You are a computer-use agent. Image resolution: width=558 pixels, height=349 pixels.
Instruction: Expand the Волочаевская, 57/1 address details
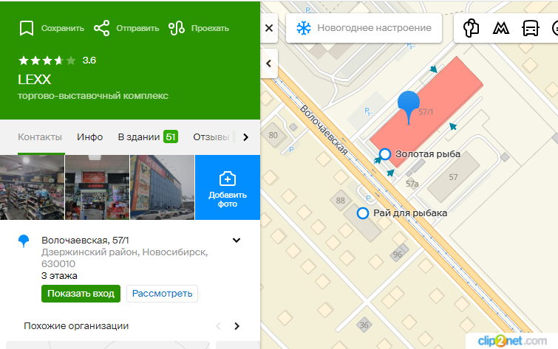237,240
